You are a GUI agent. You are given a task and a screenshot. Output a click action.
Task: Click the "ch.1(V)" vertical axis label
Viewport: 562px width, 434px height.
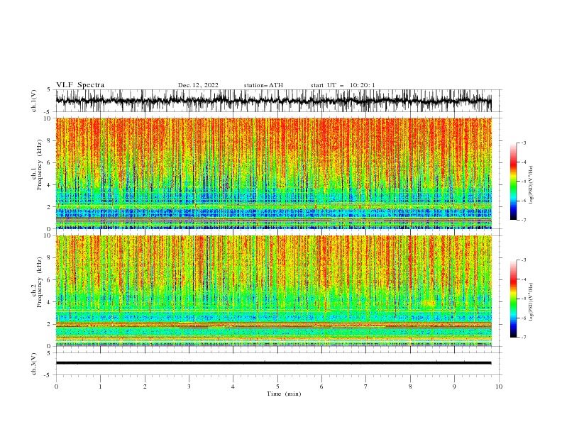click(x=34, y=101)
